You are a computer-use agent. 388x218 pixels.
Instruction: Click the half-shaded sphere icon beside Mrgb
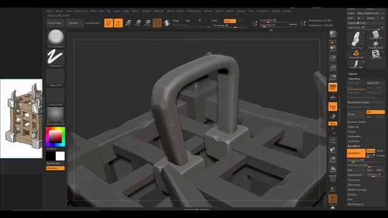(x=167, y=23)
